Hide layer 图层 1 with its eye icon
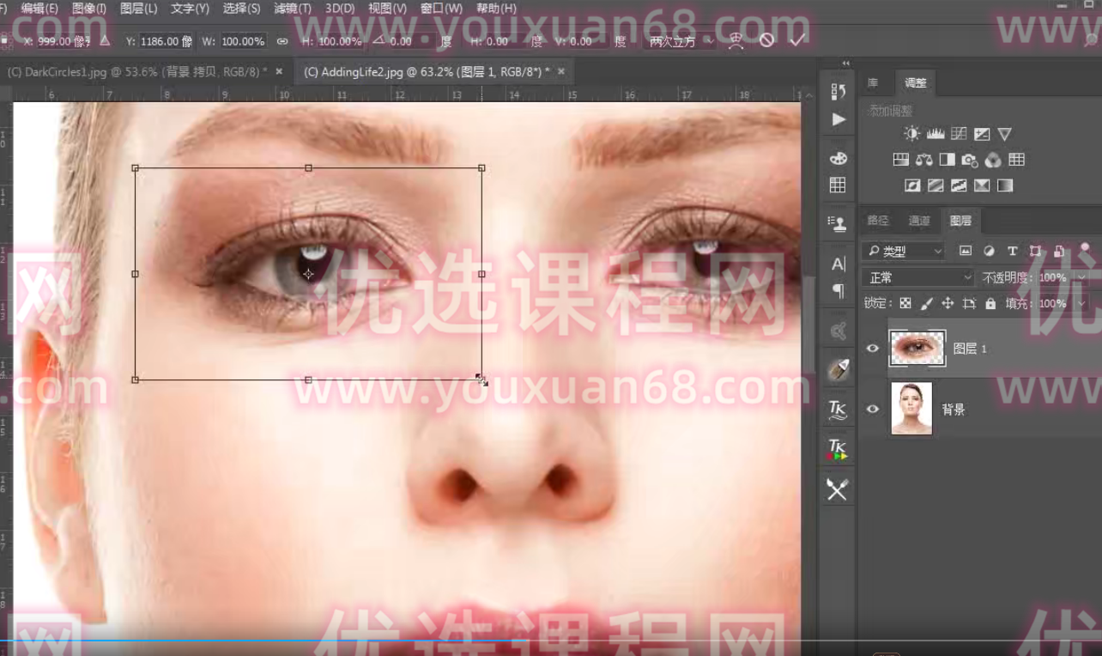The height and width of the screenshot is (656, 1102). coord(873,349)
